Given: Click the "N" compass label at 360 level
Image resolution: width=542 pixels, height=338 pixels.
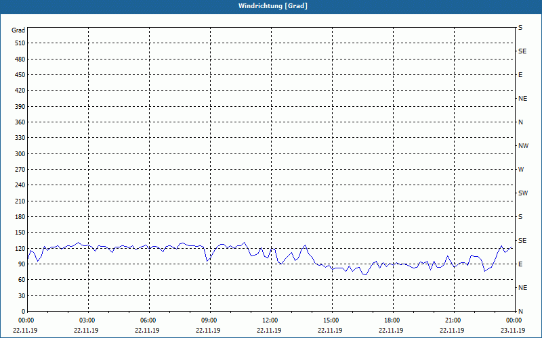Looking at the screenshot, I should [520, 122].
